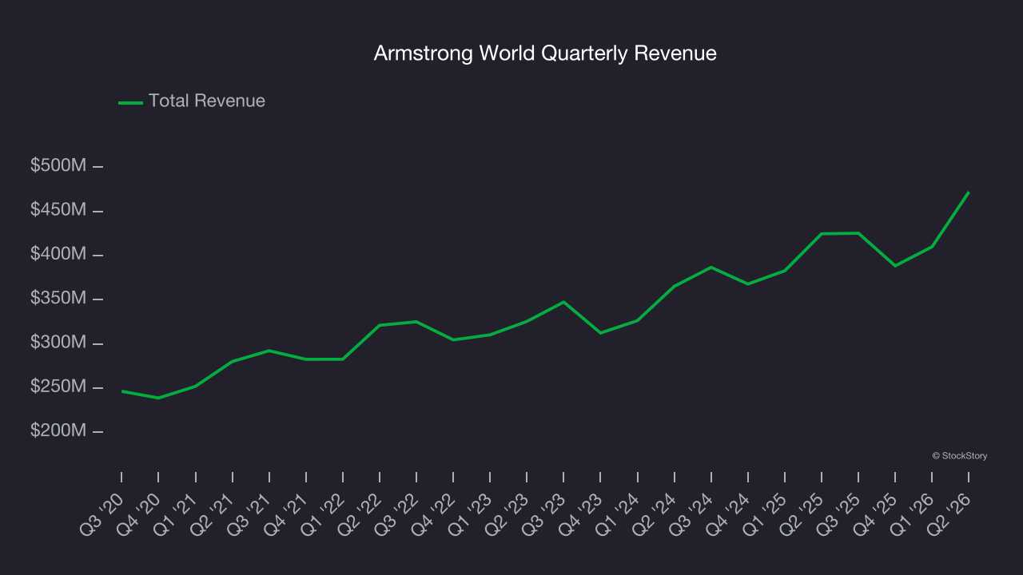Image resolution: width=1023 pixels, height=575 pixels.
Task: Select the $200M y-axis label
Action: [x=58, y=430]
